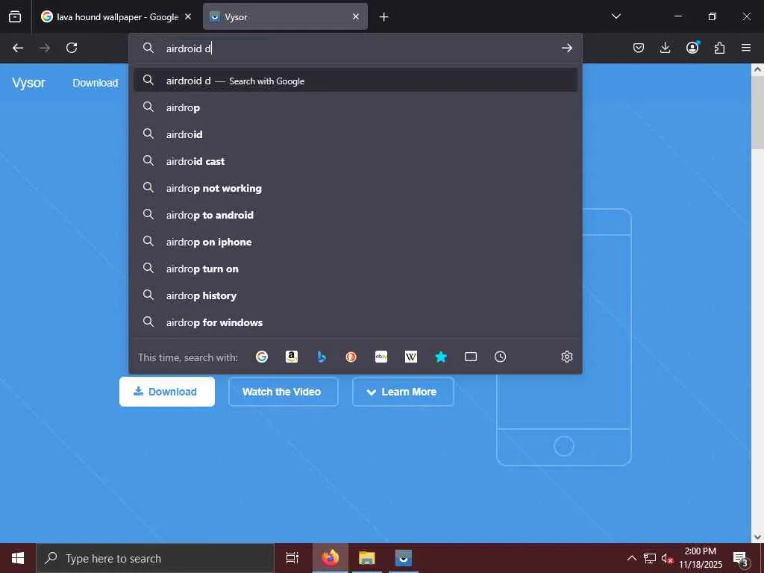Switch to lava hound wallpaper Google tab

[x=116, y=16]
